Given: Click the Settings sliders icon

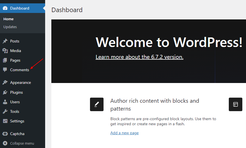Looking at the screenshot, I should click(x=5, y=121).
